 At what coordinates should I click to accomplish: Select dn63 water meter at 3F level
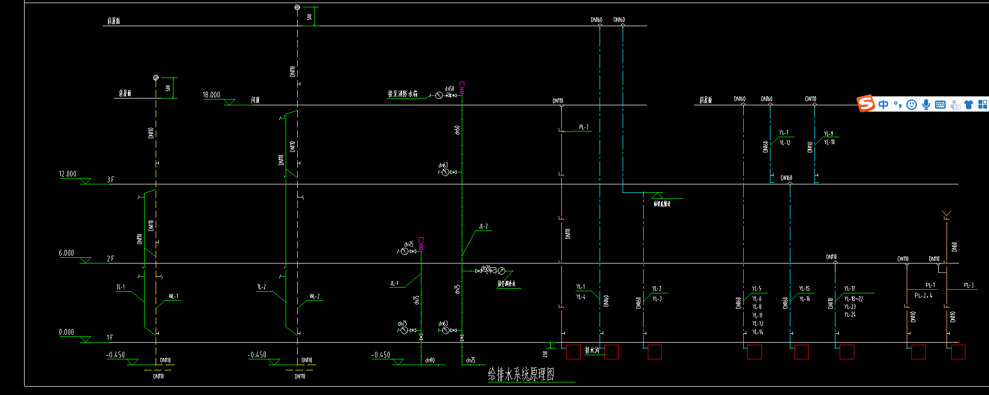click(445, 172)
